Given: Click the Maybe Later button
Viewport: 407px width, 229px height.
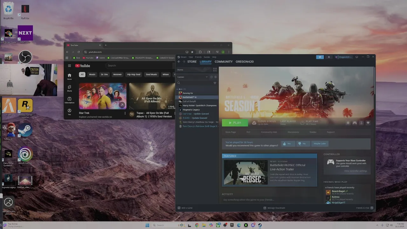Looking at the screenshot, I should pyautogui.click(x=320, y=143).
